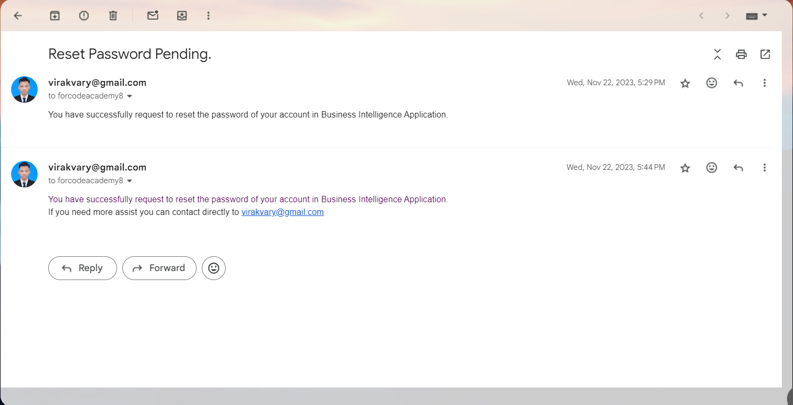The width and height of the screenshot is (793, 405).
Task: Collapse all messages in the thread
Action: coord(717,54)
